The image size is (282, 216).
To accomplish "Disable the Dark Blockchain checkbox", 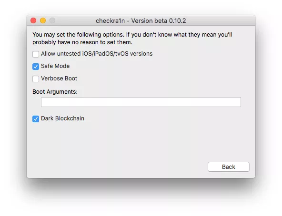I will coord(36,119).
